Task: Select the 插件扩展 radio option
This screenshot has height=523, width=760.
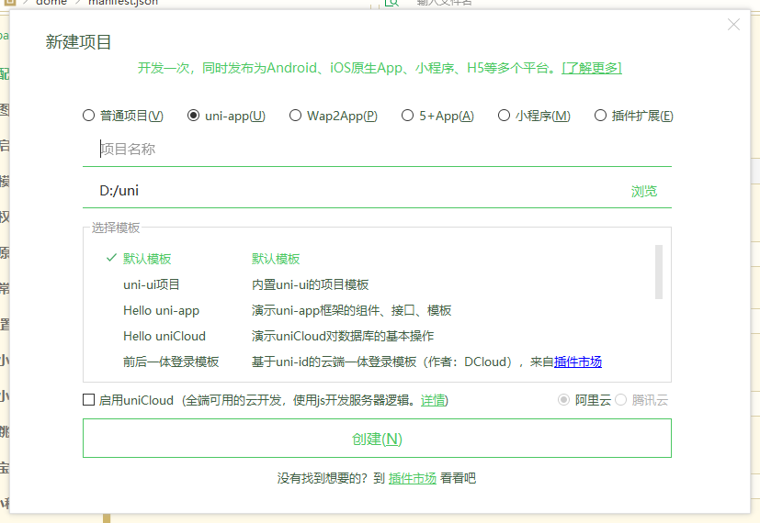Action: [601, 116]
